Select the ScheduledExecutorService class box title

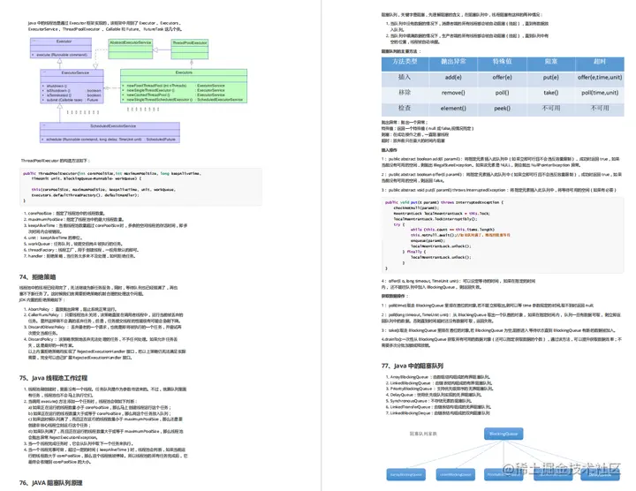click(113, 126)
